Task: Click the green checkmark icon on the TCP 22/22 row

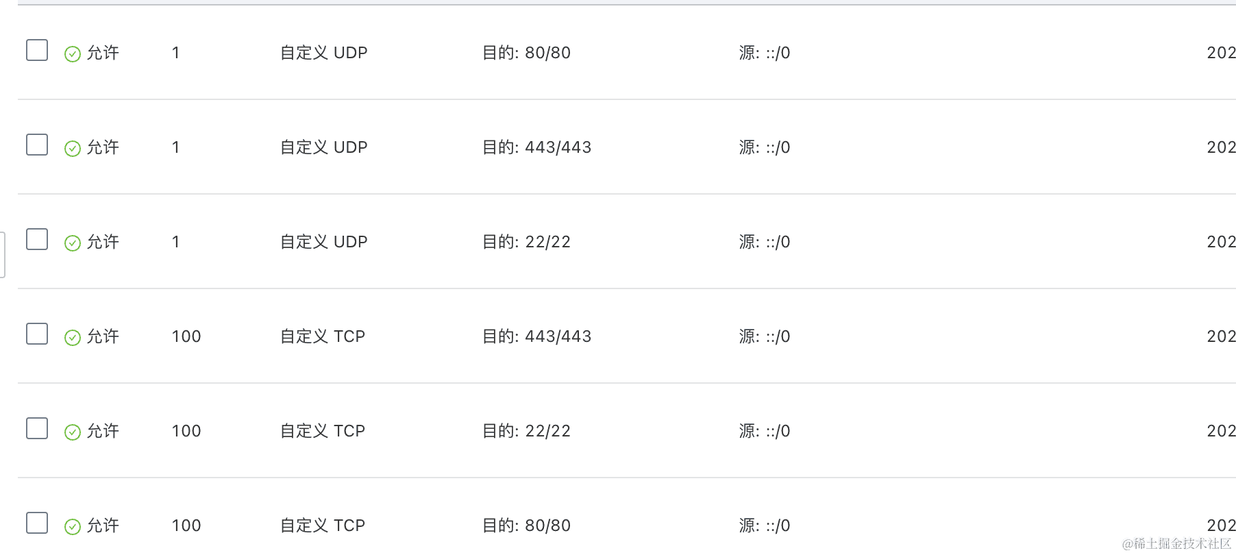Action: [x=73, y=432]
